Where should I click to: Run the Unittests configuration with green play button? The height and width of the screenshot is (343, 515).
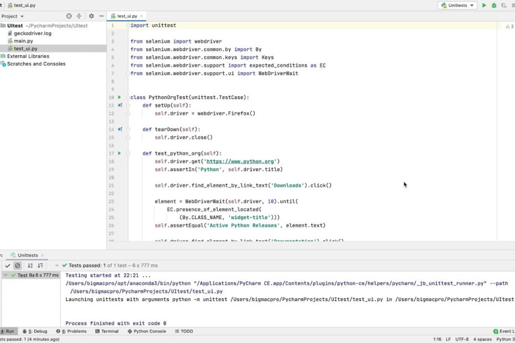(x=484, y=6)
